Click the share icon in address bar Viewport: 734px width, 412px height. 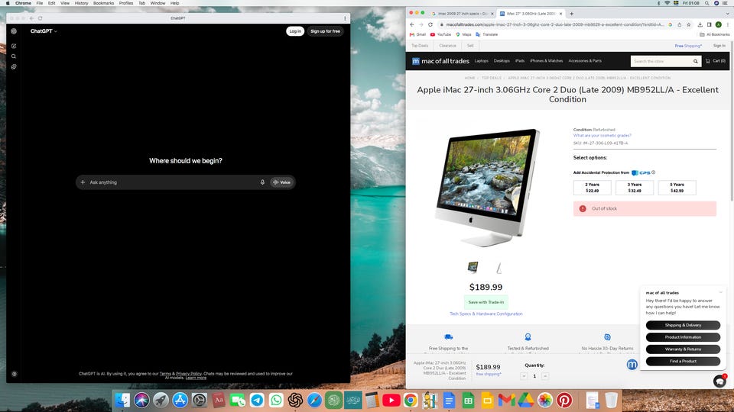pyautogui.click(x=679, y=24)
